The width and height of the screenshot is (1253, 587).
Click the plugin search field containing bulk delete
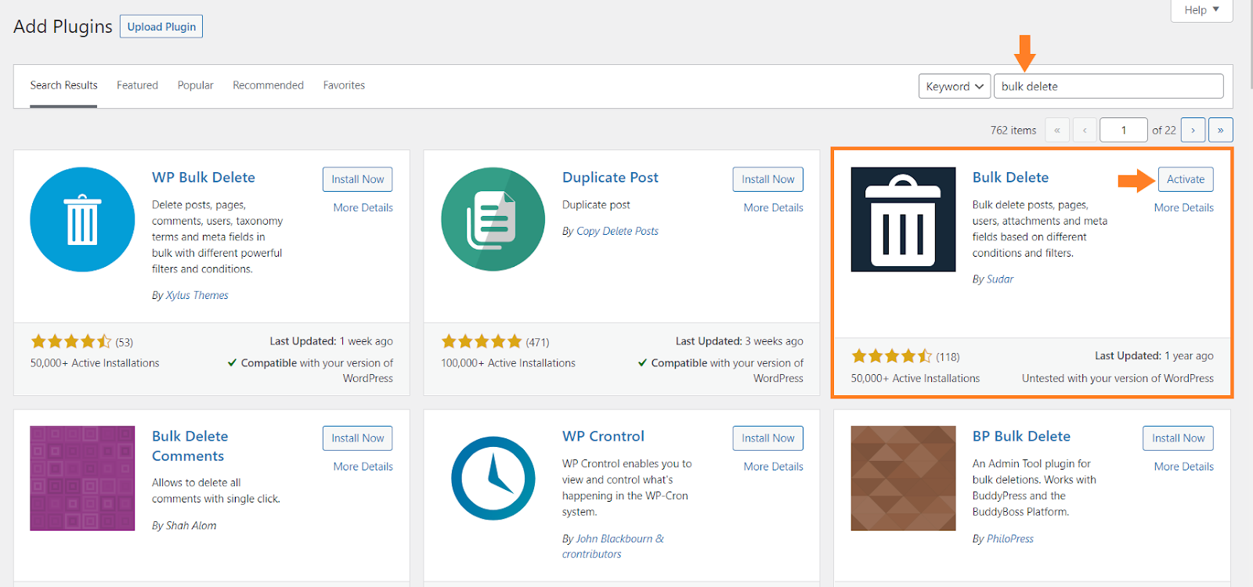[x=1108, y=86]
